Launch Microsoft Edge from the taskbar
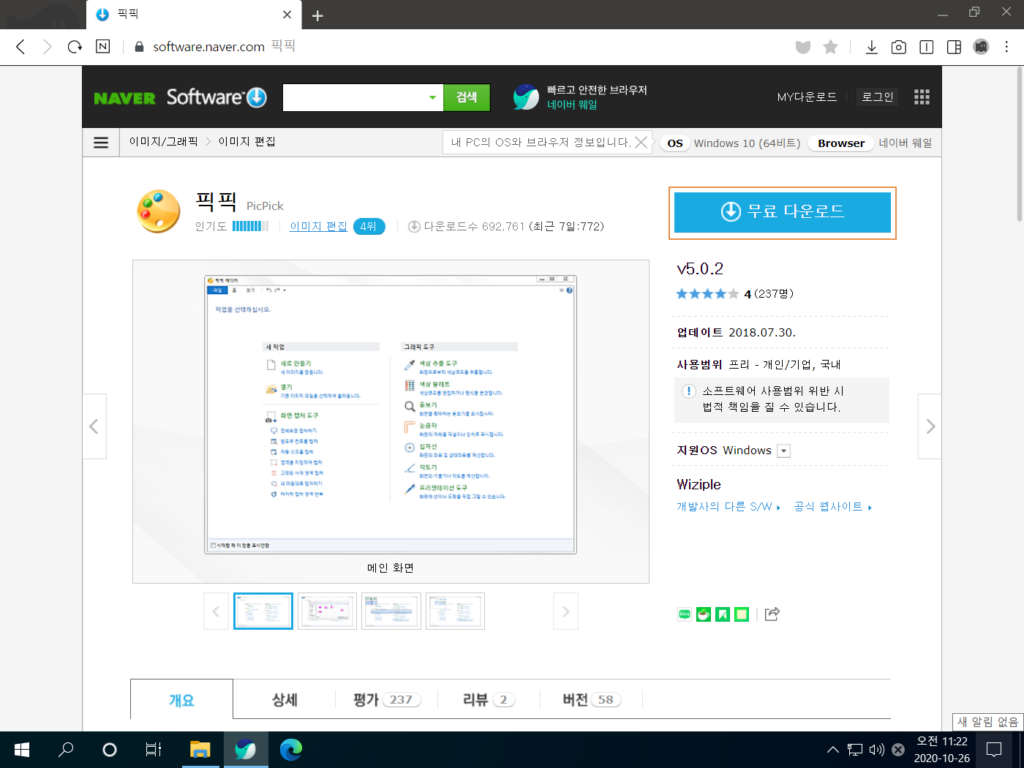This screenshot has width=1024, height=768. (x=290, y=750)
